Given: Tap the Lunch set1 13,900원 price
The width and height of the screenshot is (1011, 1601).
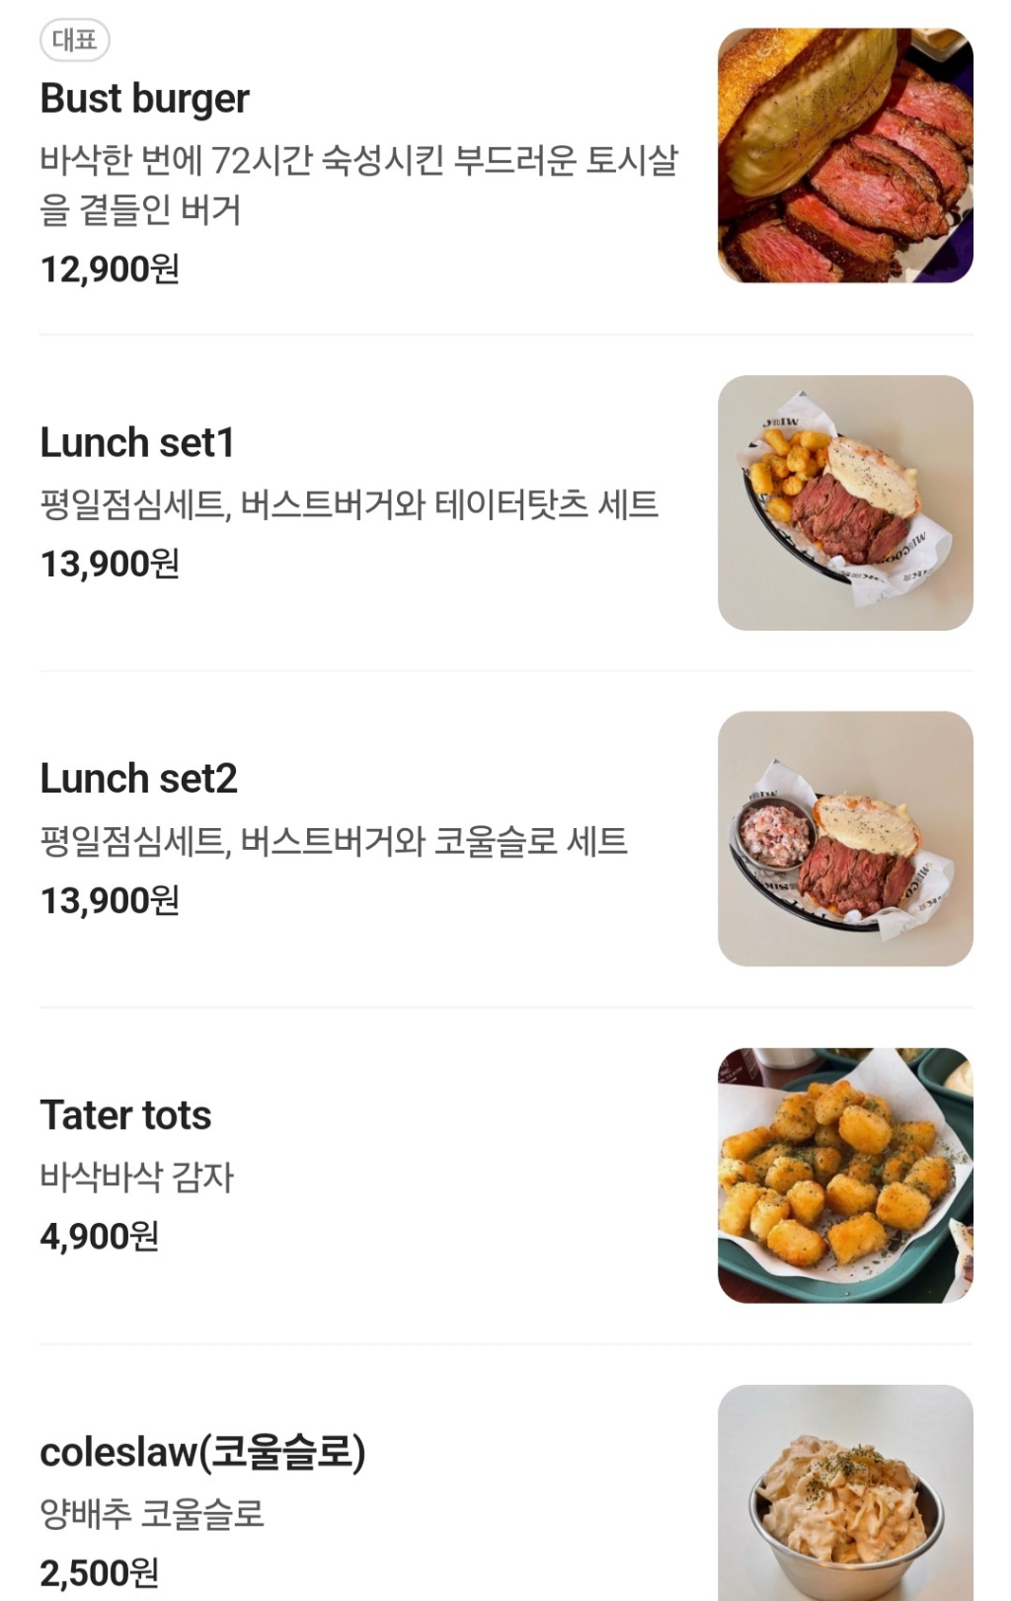Looking at the screenshot, I should point(110,564).
